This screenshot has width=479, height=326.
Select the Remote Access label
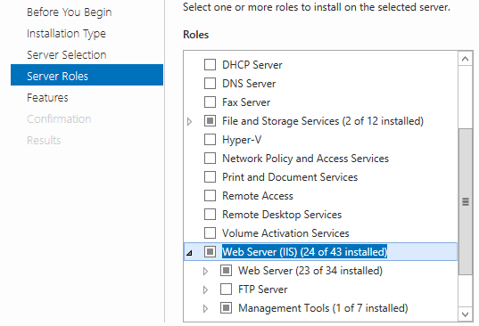(258, 196)
